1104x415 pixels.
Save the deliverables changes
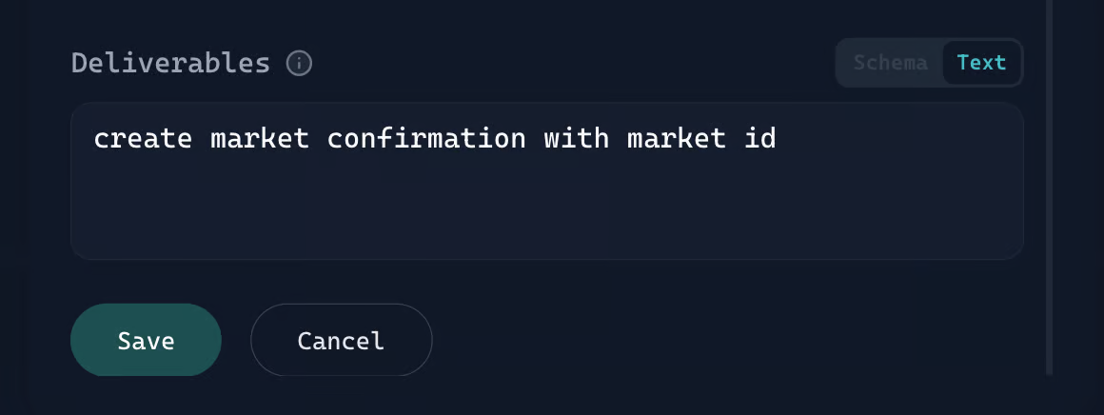point(146,340)
